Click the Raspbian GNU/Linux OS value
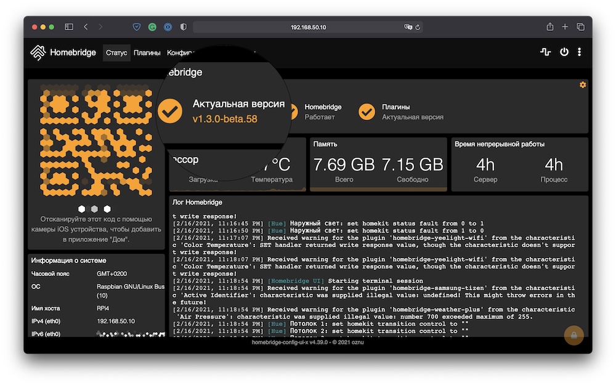 point(131,291)
